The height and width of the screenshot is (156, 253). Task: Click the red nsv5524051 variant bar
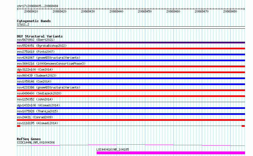[x=131, y=49]
